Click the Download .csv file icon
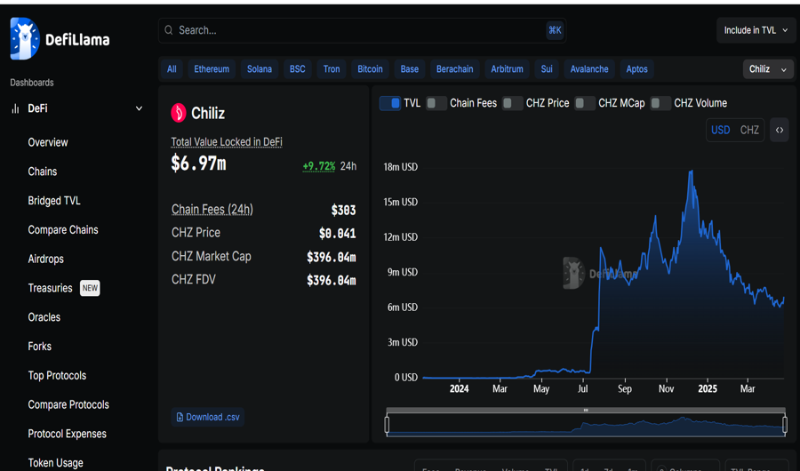This screenshot has width=800, height=471. pyautogui.click(x=180, y=418)
